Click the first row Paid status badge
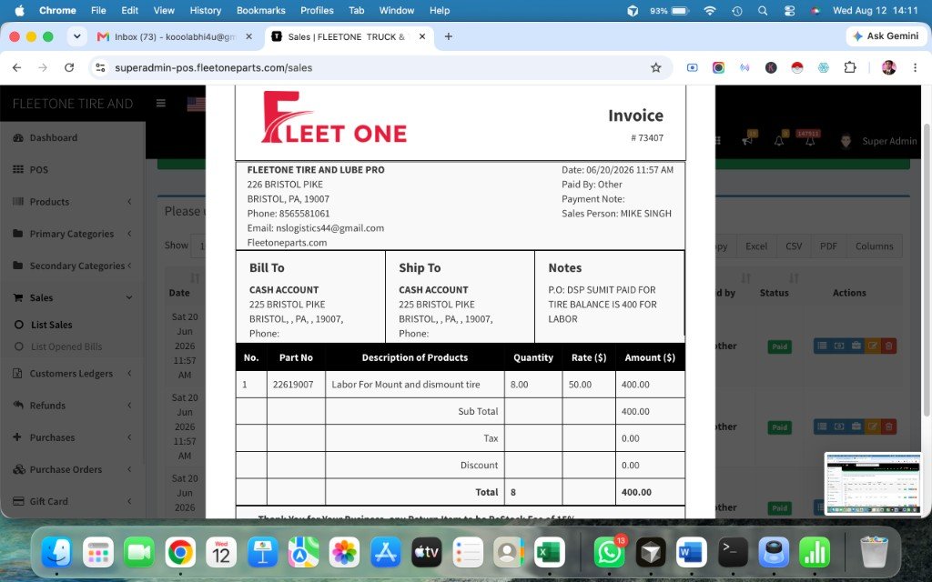Screen dimensions: 932x582 [x=779, y=346]
